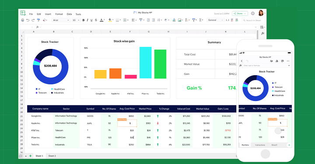315x164 pixels.
Task: Click the info circle icon beside Share
Action: pos(253,14)
